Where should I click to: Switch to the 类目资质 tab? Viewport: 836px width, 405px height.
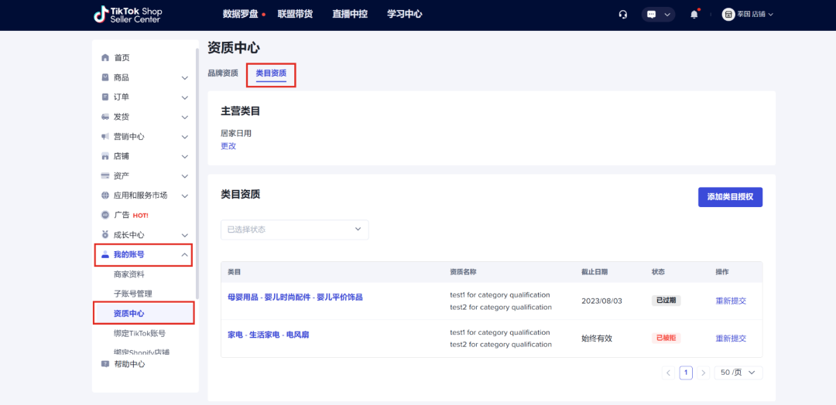tap(271, 73)
